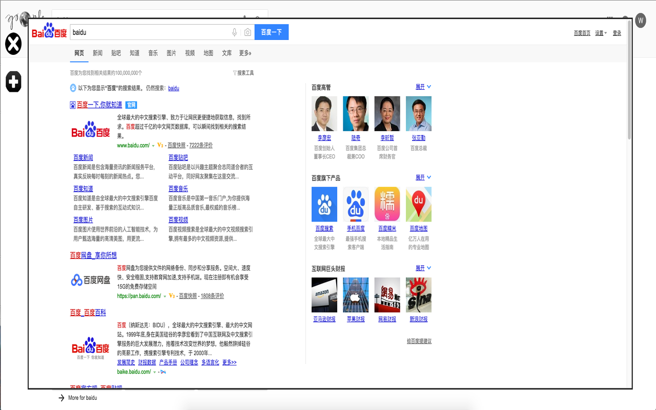The image size is (656, 410).
Task: Open the 贴吧 tab
Action: tap(116, 53)
